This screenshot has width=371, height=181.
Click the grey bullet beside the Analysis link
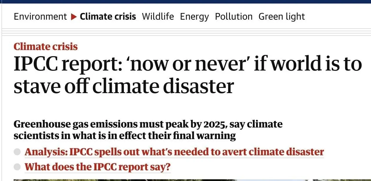click(17, 152)
